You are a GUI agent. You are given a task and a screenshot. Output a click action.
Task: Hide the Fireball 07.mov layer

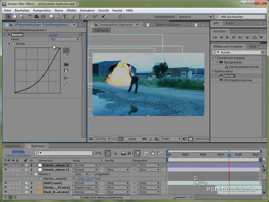(x=6, y=188)
